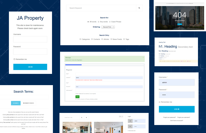This screenshot has height=133, width=206.
Task: Click the Email field in Register form
Action: point(109,83)
